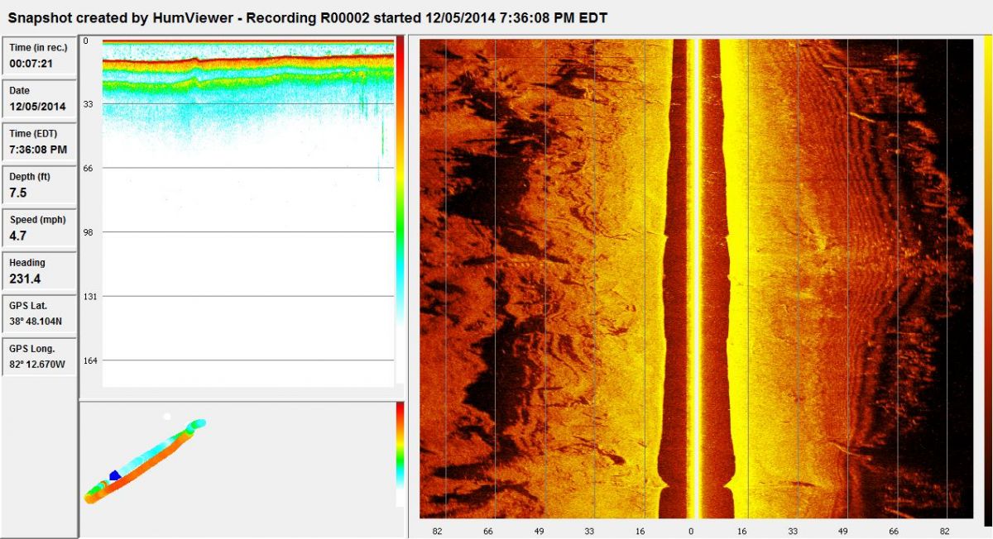Select the Time (in rec.) field
The height and width of the screenshot is (539, 993).
tap(39, 55)
